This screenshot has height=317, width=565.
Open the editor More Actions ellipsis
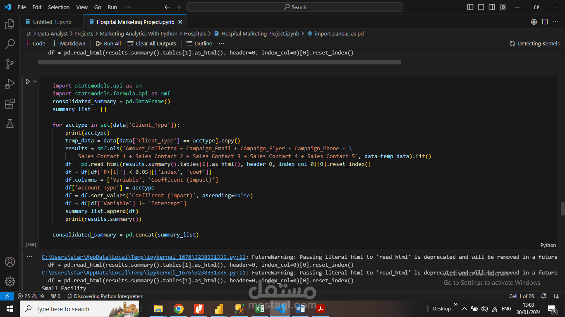tap(555, 22)
